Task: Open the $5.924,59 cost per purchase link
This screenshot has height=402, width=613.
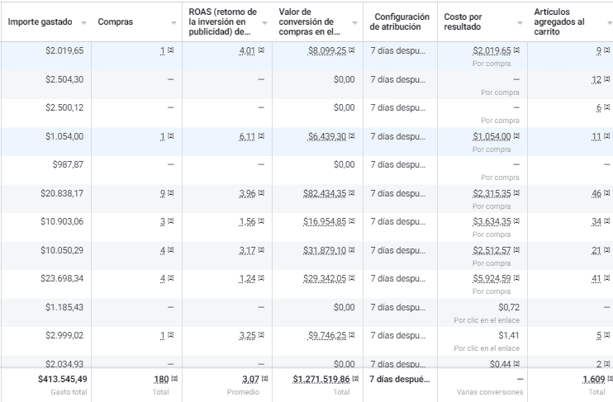Action: tap(492, 279)
